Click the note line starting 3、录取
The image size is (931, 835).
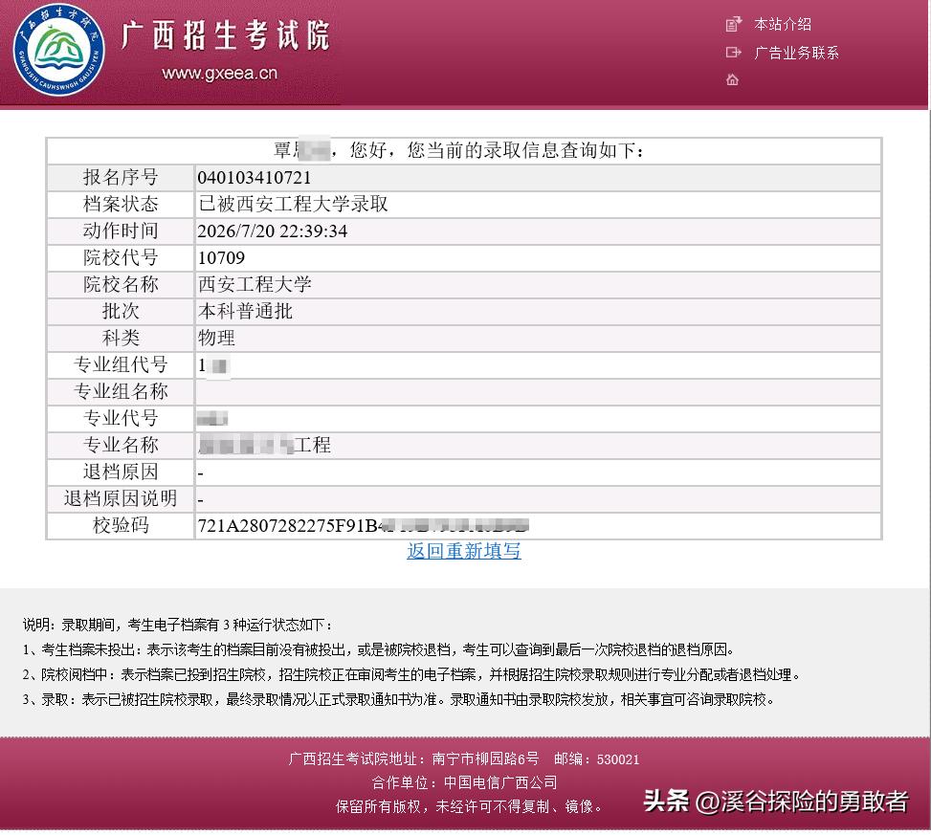(x=399, y=700)
